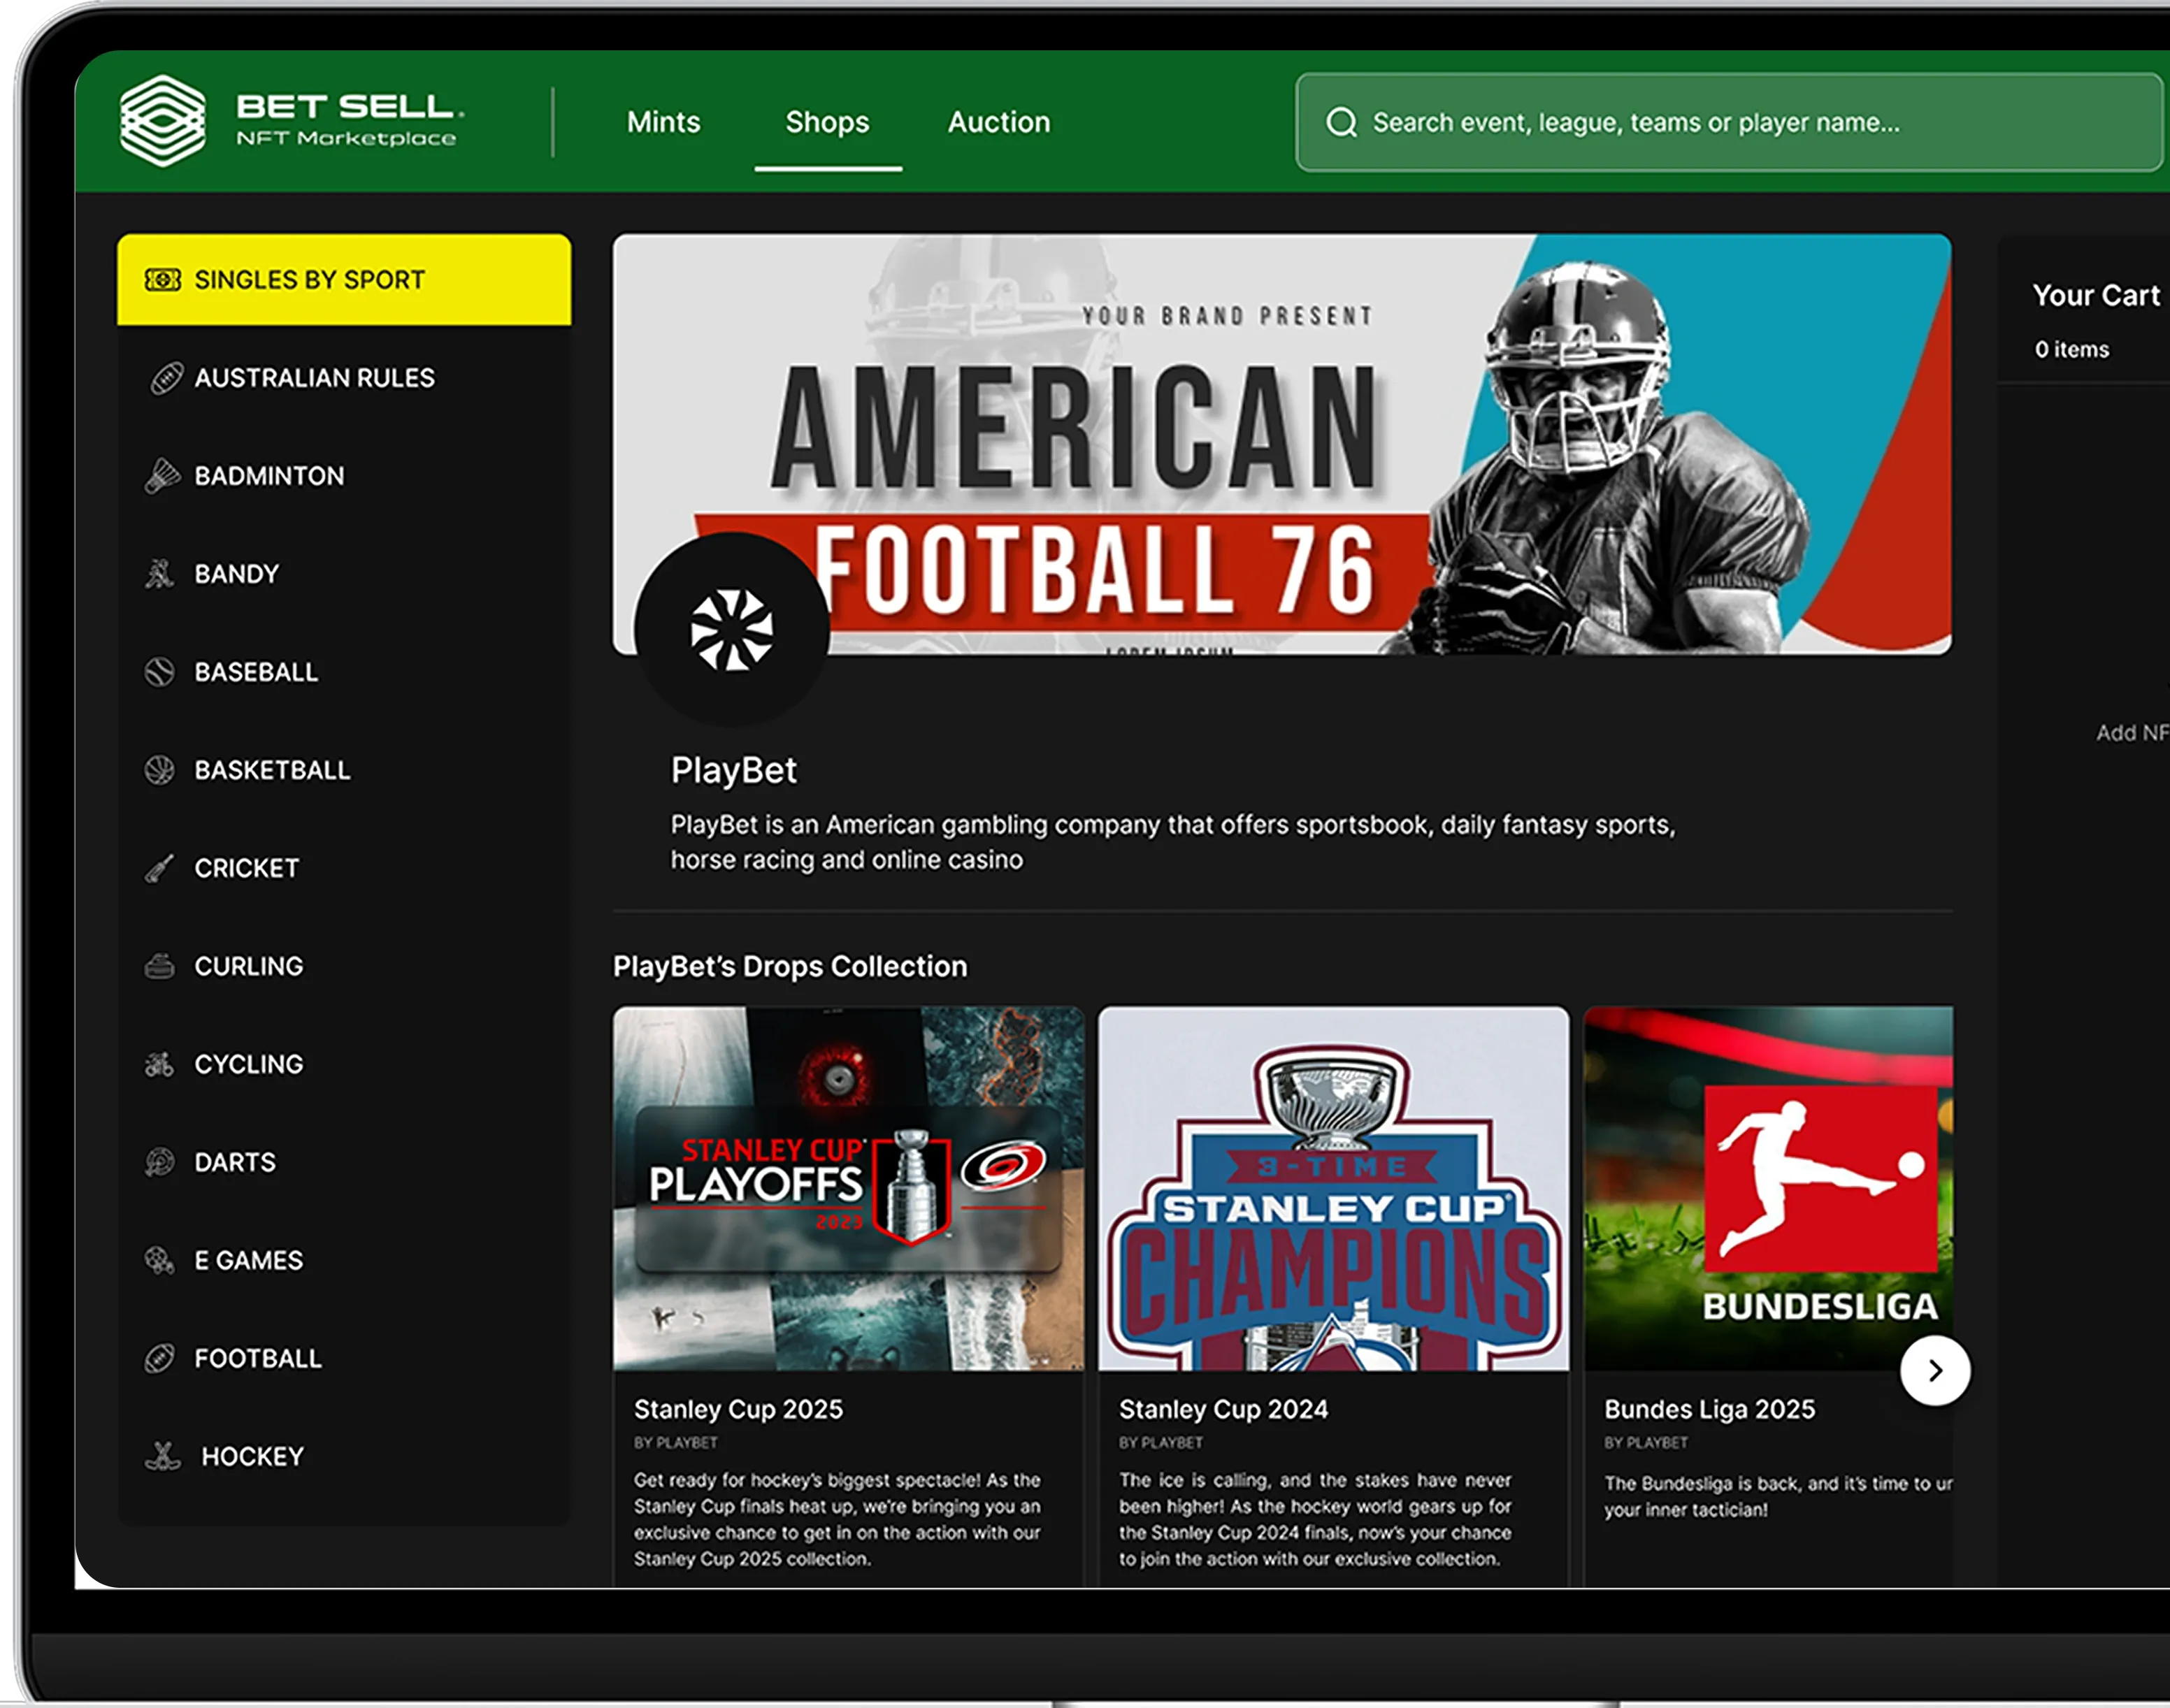Select Australian Rules in sidebar
This screenshot has height=1708, width=2170.
pyautogui.click(x=344, y=378)
